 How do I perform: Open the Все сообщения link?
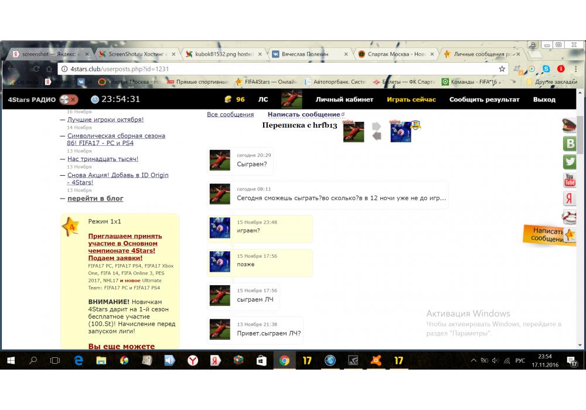pos(230,115)
